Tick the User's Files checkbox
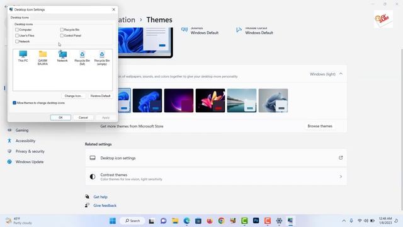The width and height of the screenshot is (403, 227). pos(17,35)
